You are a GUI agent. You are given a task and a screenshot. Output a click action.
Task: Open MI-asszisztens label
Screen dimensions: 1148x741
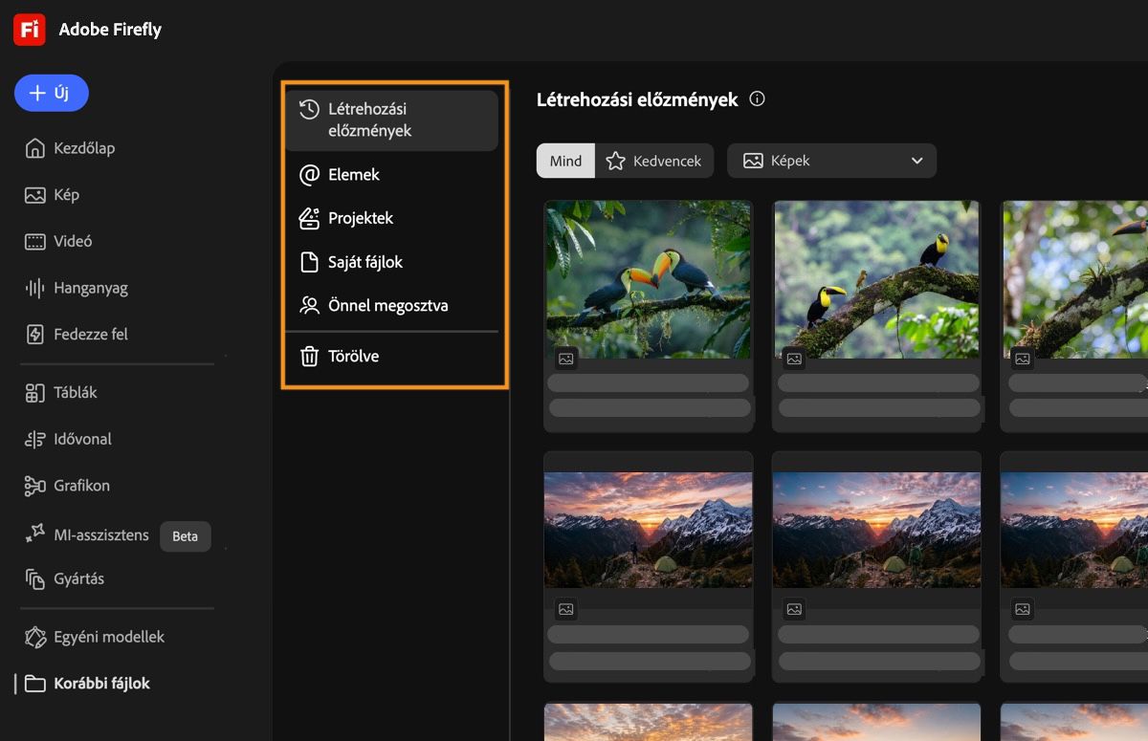pos(101,534)
